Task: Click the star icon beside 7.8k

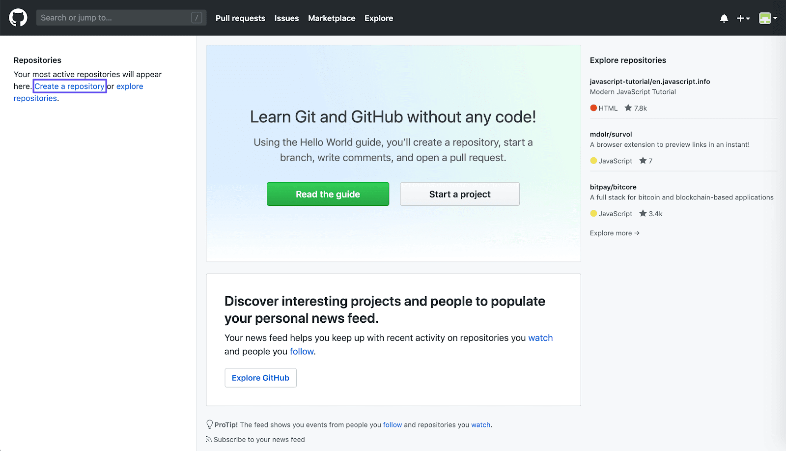Action: coord(628,108)
